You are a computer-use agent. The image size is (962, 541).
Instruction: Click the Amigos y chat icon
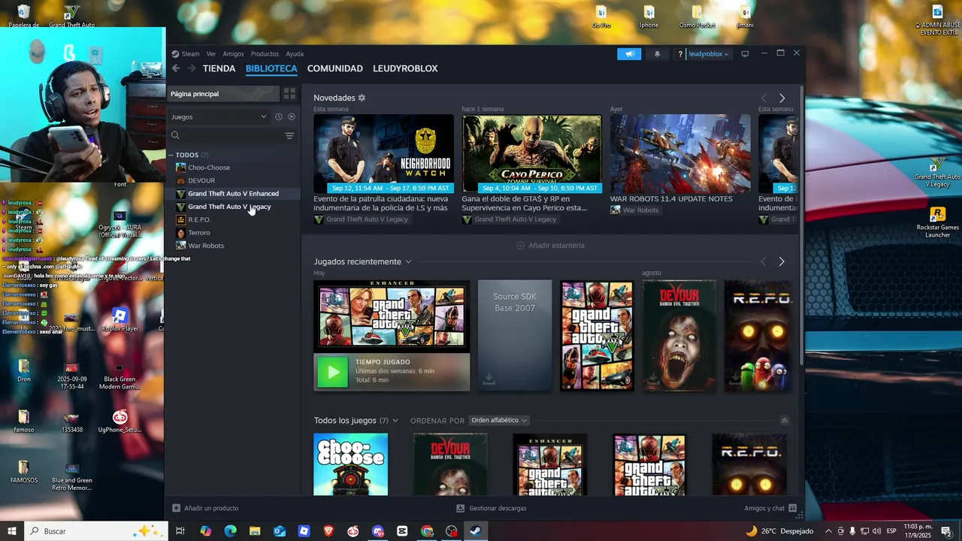pos(792,508)
